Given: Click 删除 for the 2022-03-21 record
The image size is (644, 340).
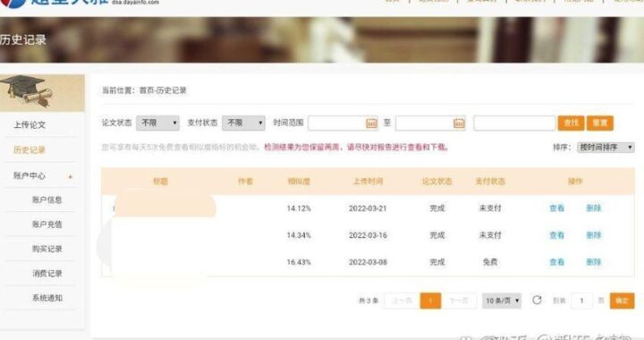Looking at the screenshot, I should coord(594,208).
